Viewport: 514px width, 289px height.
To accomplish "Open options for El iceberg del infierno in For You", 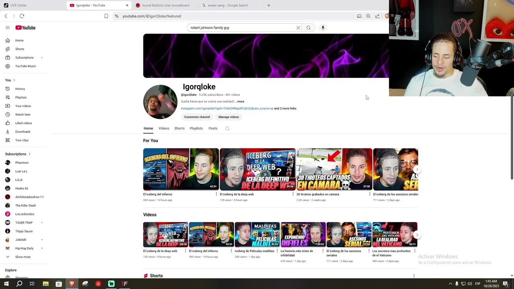I will (216, 194).
